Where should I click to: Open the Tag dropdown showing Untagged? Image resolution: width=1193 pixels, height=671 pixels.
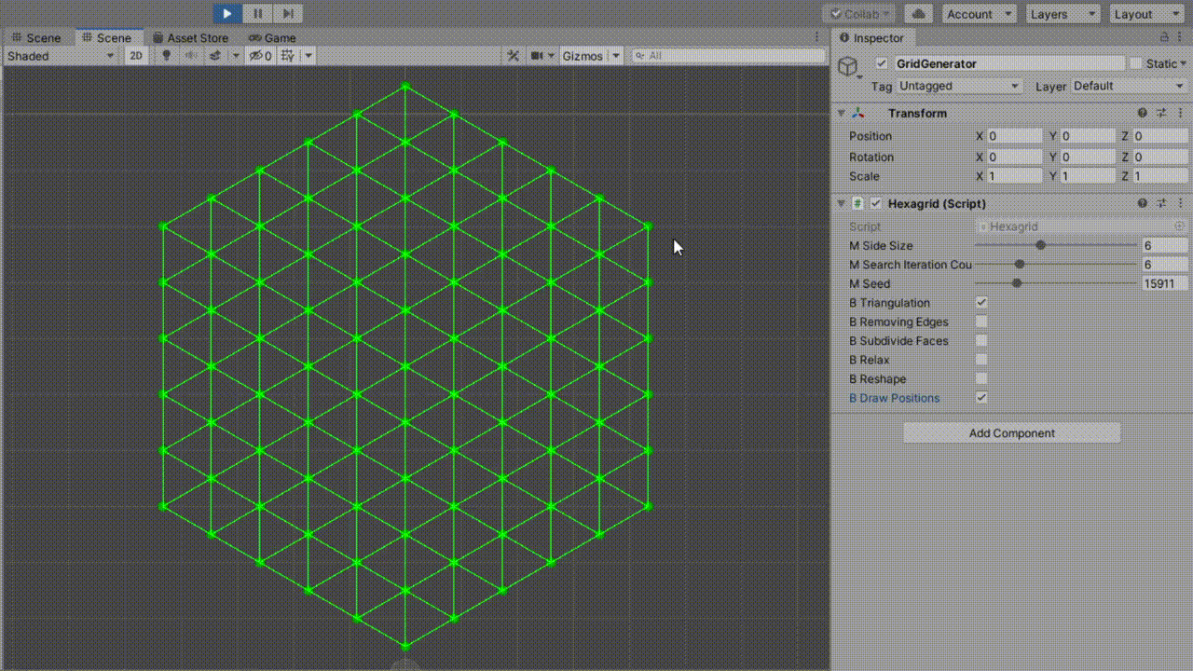click(x=960, y=86)
